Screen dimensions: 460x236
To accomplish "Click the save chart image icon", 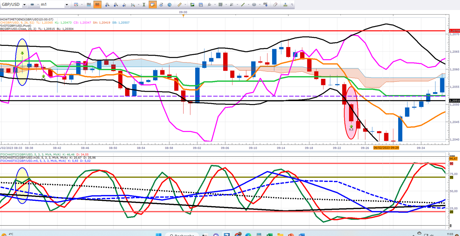I will coord(192,5).
